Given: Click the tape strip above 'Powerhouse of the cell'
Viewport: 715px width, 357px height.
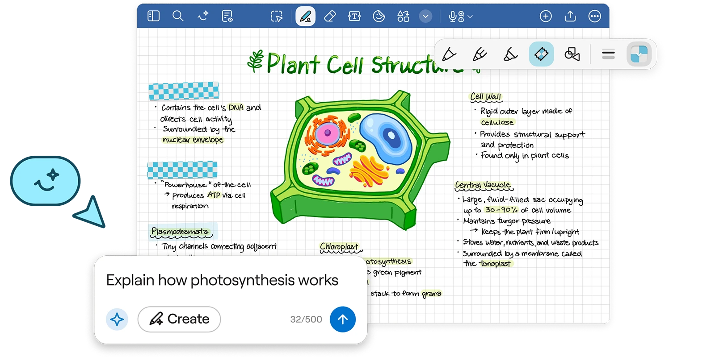Looking at the screenshot, I should point(182,170).
